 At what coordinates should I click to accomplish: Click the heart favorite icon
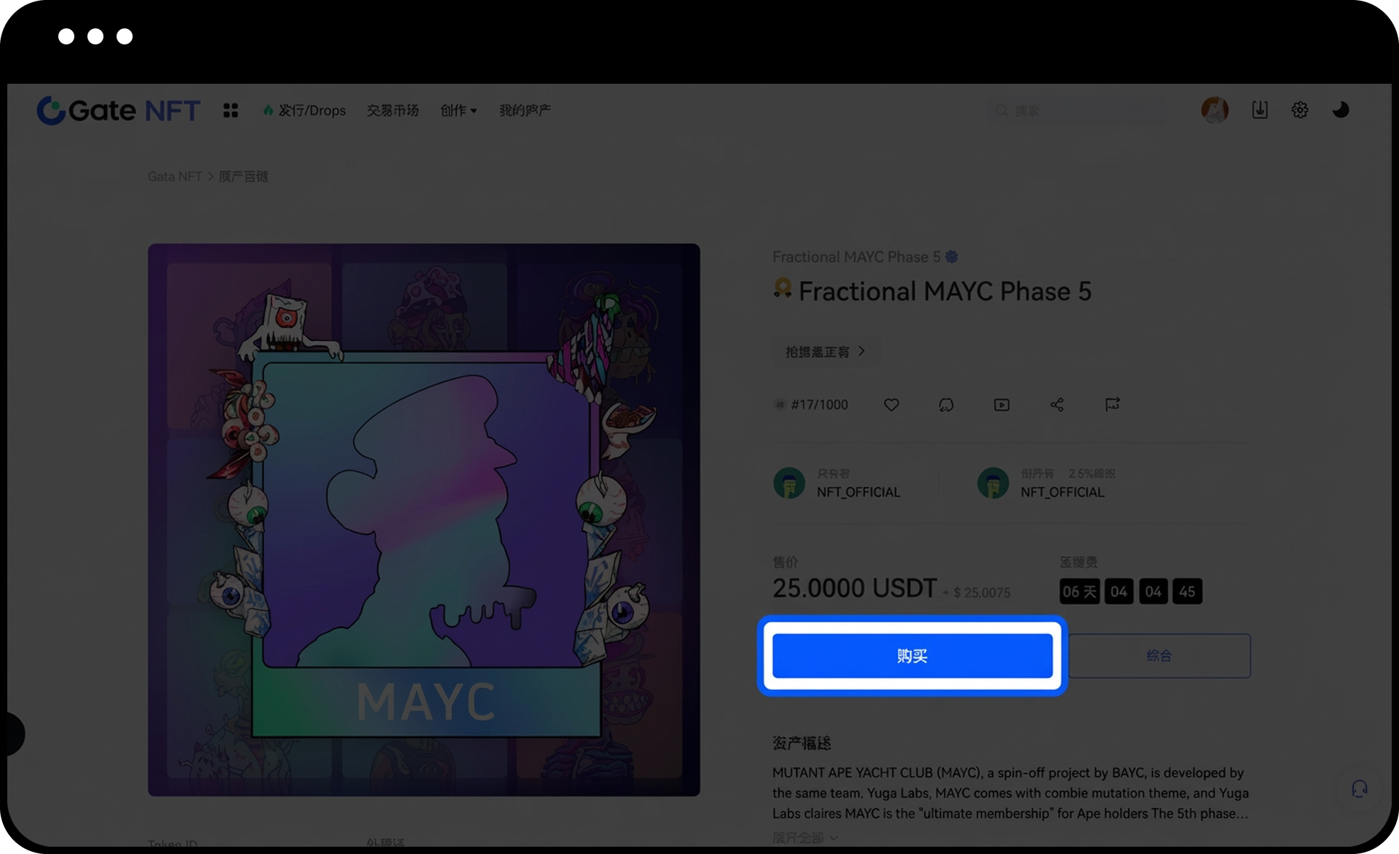(x=891, y=405)
